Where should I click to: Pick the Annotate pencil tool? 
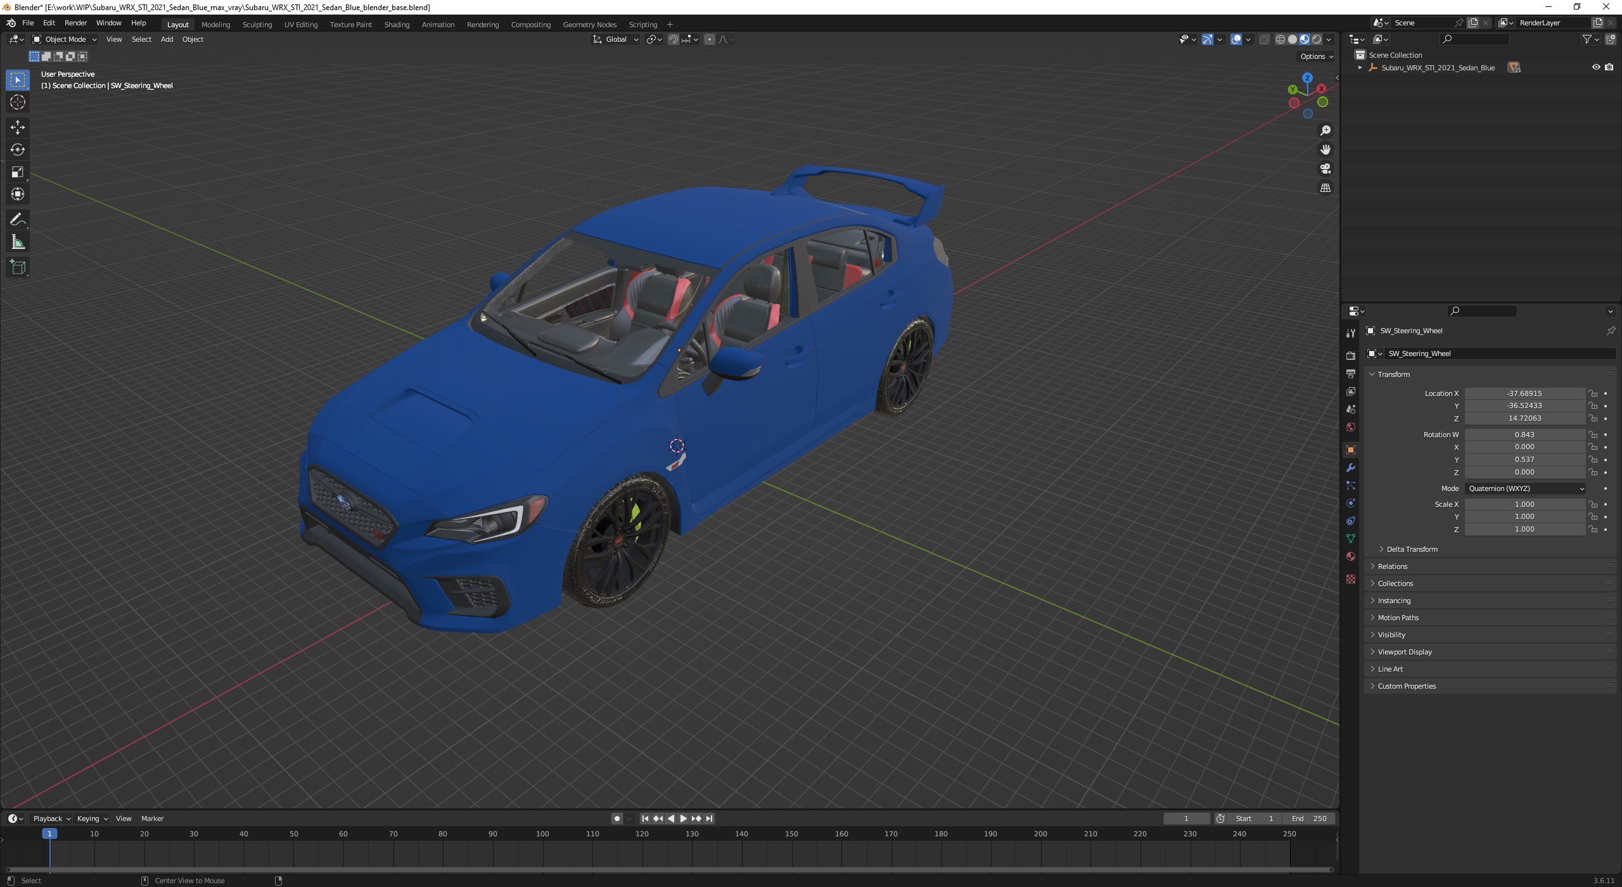(18, 220)
